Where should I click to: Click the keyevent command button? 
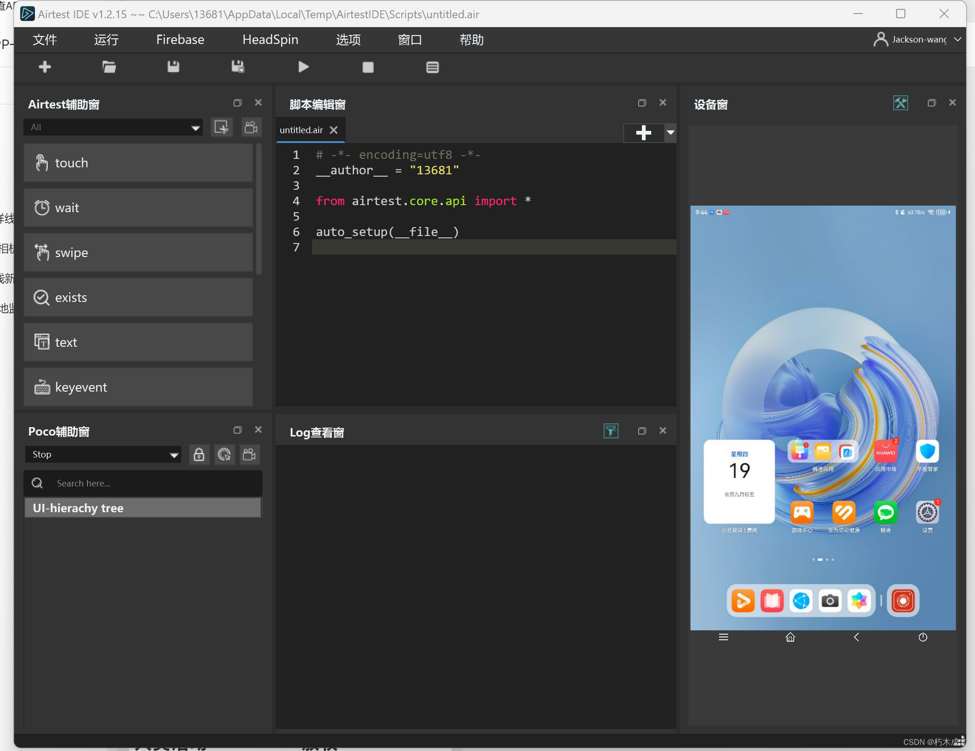138,387
